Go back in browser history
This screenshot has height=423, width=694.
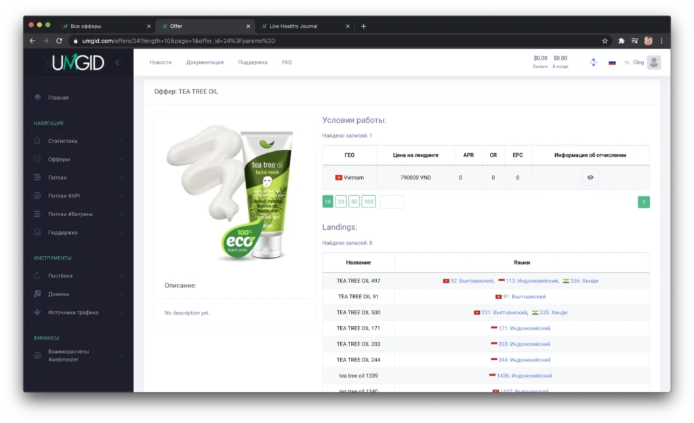(33, 41)
